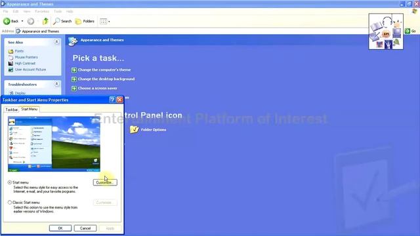Open the Favorites menu
The height and width of the screenshot is (236, 420).
pos(42,12)
